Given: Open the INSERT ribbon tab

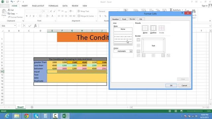Looking at the screenshot, I should click(25, 6).
